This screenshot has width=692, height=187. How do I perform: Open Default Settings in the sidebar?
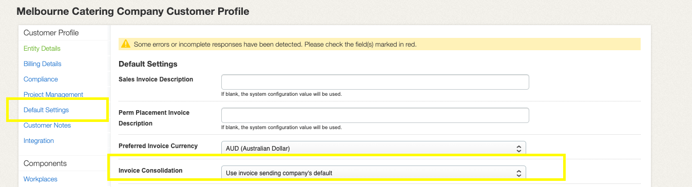(46, 110)
